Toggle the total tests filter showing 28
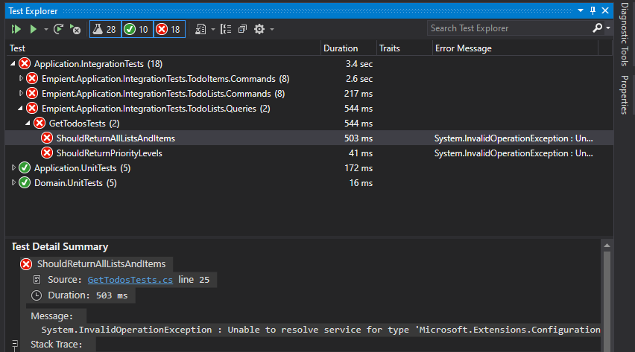 [105, 29]
